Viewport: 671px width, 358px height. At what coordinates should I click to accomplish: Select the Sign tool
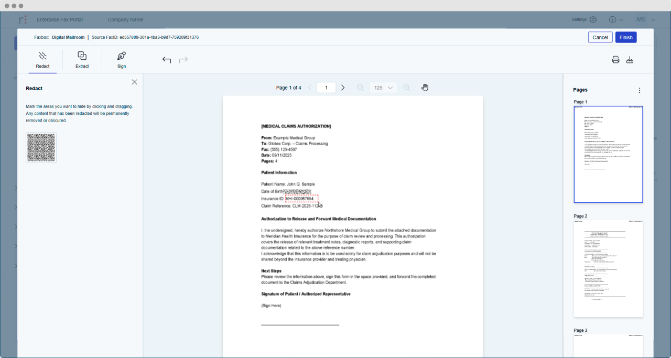pyautogui.click(x=121, y=59)
